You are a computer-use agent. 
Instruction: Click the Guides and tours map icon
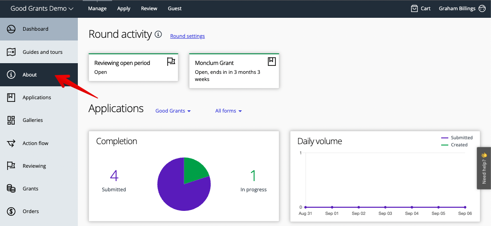pyautogui.click(x=11, y=52)
